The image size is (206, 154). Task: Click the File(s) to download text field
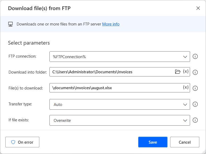114,88
